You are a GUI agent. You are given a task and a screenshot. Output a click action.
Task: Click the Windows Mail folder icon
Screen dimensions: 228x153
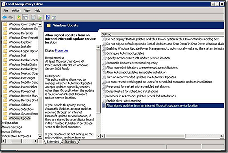(x=5, y=55)
